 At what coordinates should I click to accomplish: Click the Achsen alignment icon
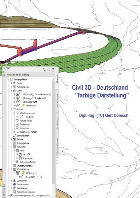pos(15,109)
